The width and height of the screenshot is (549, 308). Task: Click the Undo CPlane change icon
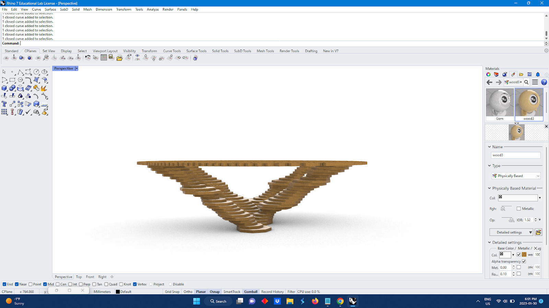[88, 58]
